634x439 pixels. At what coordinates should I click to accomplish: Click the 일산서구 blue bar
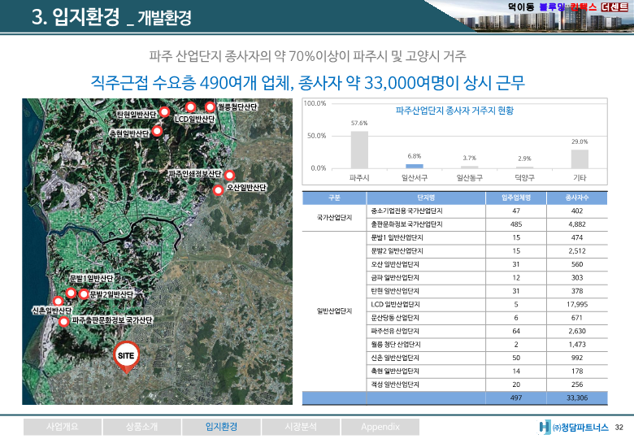pos(415,166)
